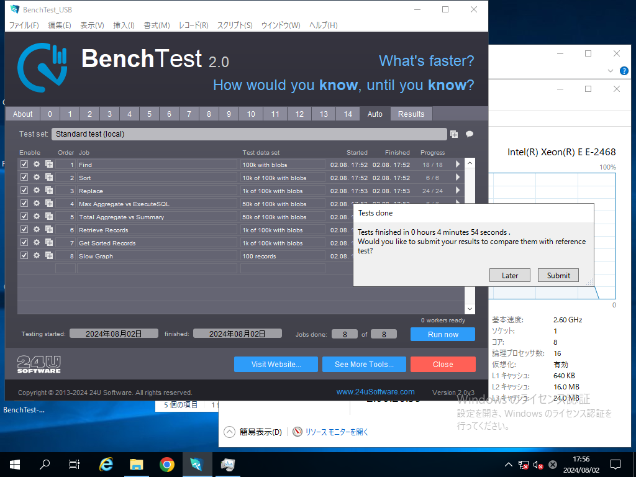The width and height of the screenshot is (636, 477).
Task: Open settings gear for the Sort job
Action: [37, 177]
